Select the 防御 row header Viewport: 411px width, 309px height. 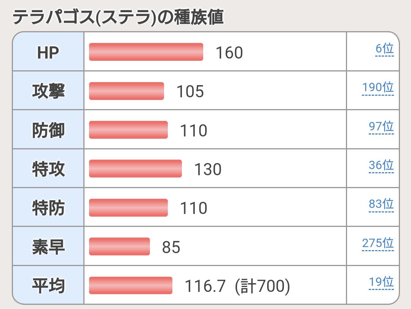pos(48,130)
